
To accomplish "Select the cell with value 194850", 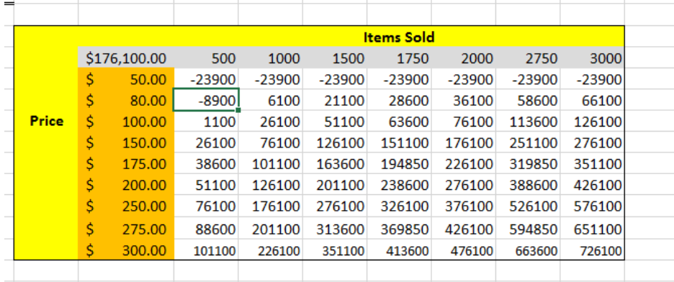I will 399,164.
